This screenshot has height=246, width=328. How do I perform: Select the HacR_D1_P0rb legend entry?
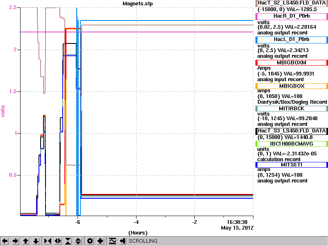point(292,16)
